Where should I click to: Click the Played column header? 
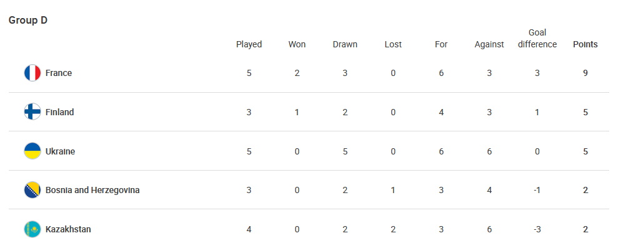click(x=249, y=44)
